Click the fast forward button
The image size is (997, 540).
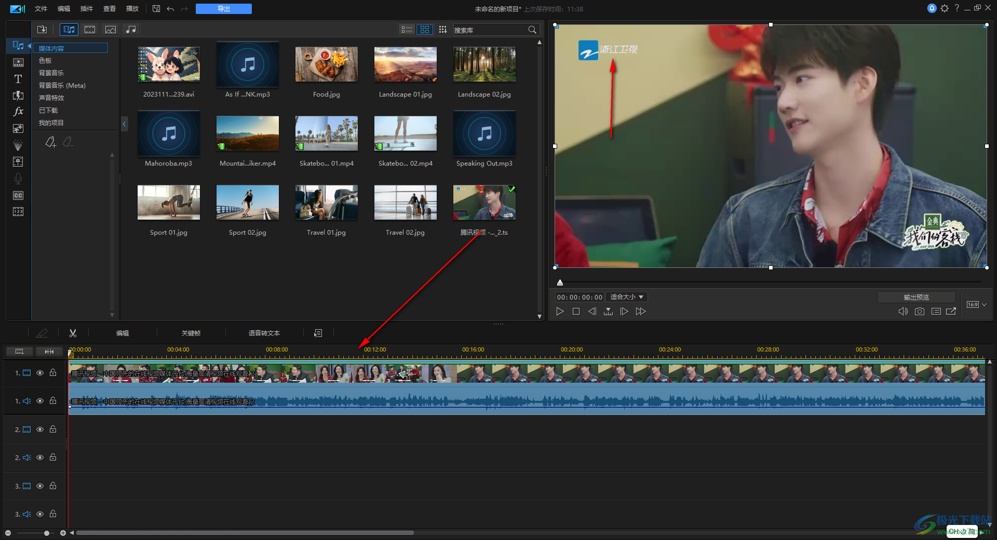(x=641, y=312)
